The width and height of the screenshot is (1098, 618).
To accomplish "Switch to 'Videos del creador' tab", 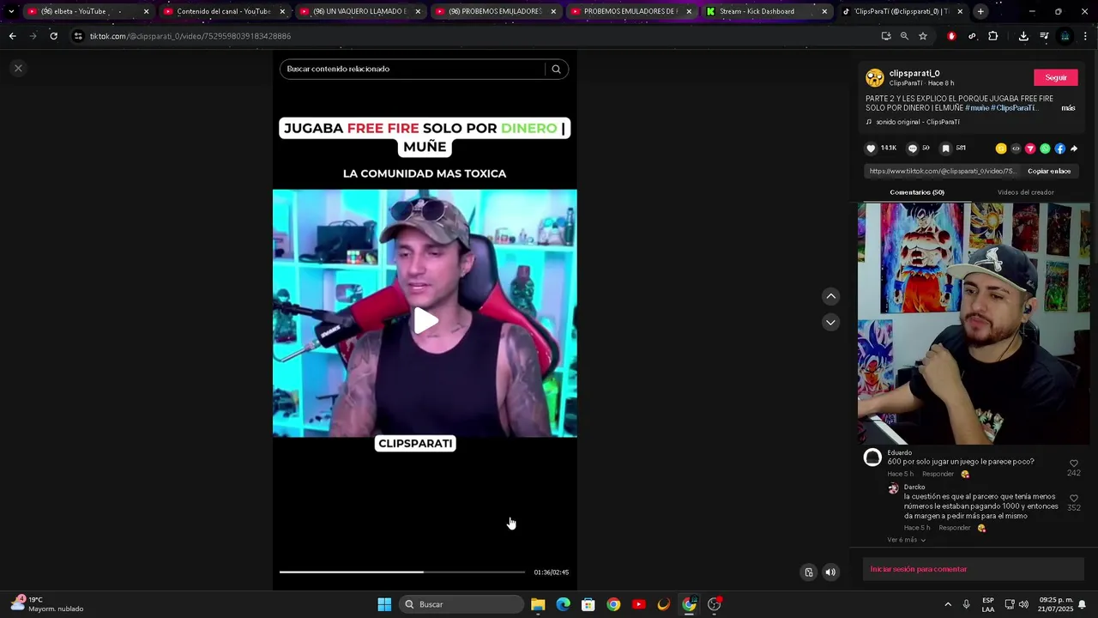I will tap(1025, 192).
